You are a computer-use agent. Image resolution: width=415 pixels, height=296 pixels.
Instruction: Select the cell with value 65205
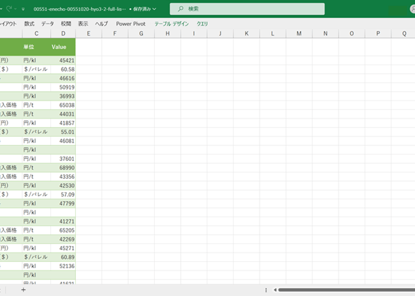click(x=63, y=230)
